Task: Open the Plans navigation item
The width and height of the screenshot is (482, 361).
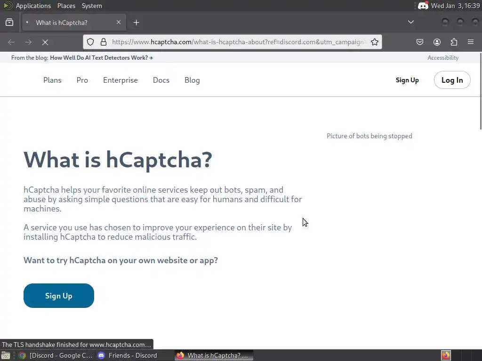Action: pyautogui.click(x=52, y=80)
